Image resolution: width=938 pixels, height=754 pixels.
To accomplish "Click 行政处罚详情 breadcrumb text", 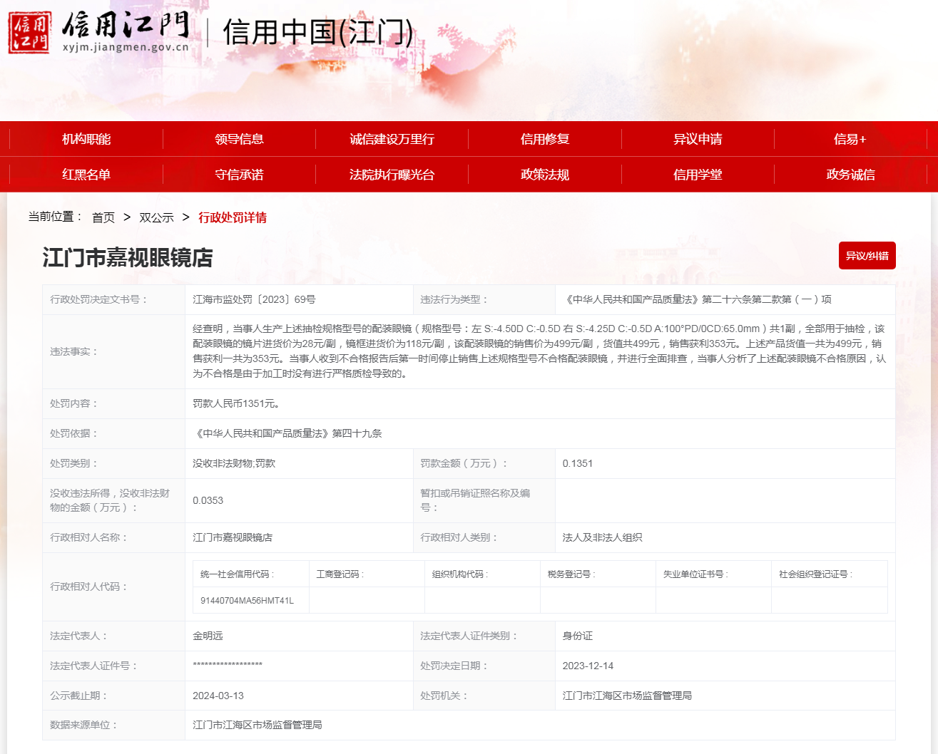I will 233,217.
